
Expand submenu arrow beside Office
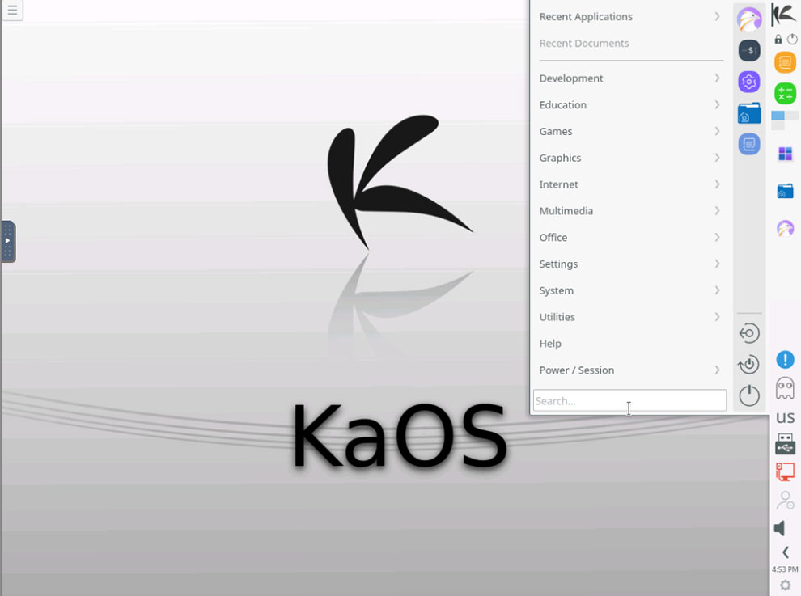tap(717, 237)
